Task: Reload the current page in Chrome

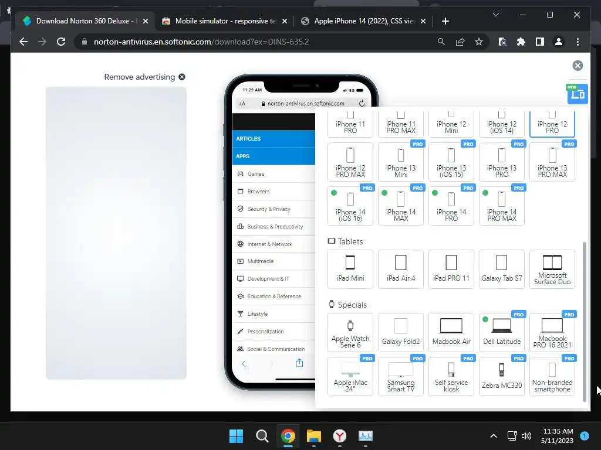Action: pos(61,42)
